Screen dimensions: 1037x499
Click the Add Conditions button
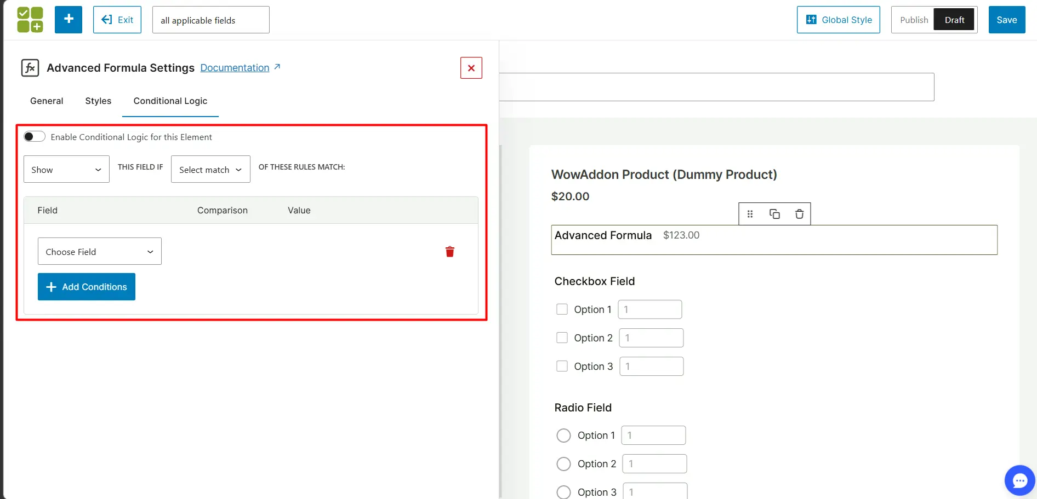pyautogui.click(x=87, y=287)
